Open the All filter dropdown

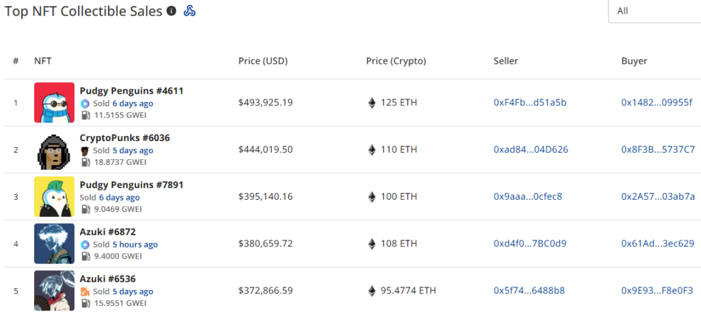coord(654,11)
